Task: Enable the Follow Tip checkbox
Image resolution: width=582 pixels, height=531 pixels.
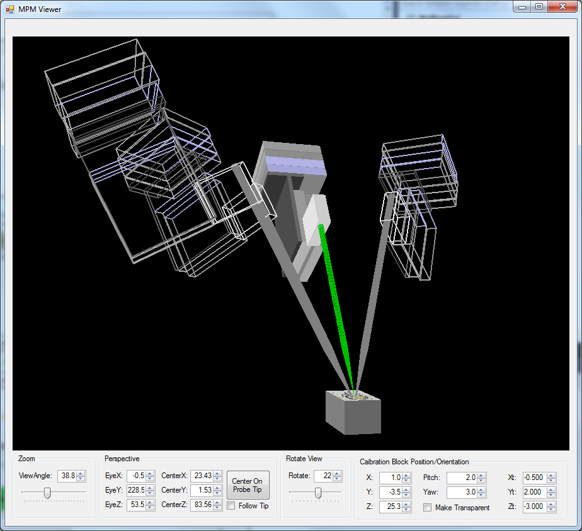Action: point(231,506)
